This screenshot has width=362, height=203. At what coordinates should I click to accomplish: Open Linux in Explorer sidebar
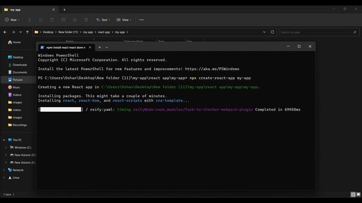pyautogui.click(x=14, y=178)
